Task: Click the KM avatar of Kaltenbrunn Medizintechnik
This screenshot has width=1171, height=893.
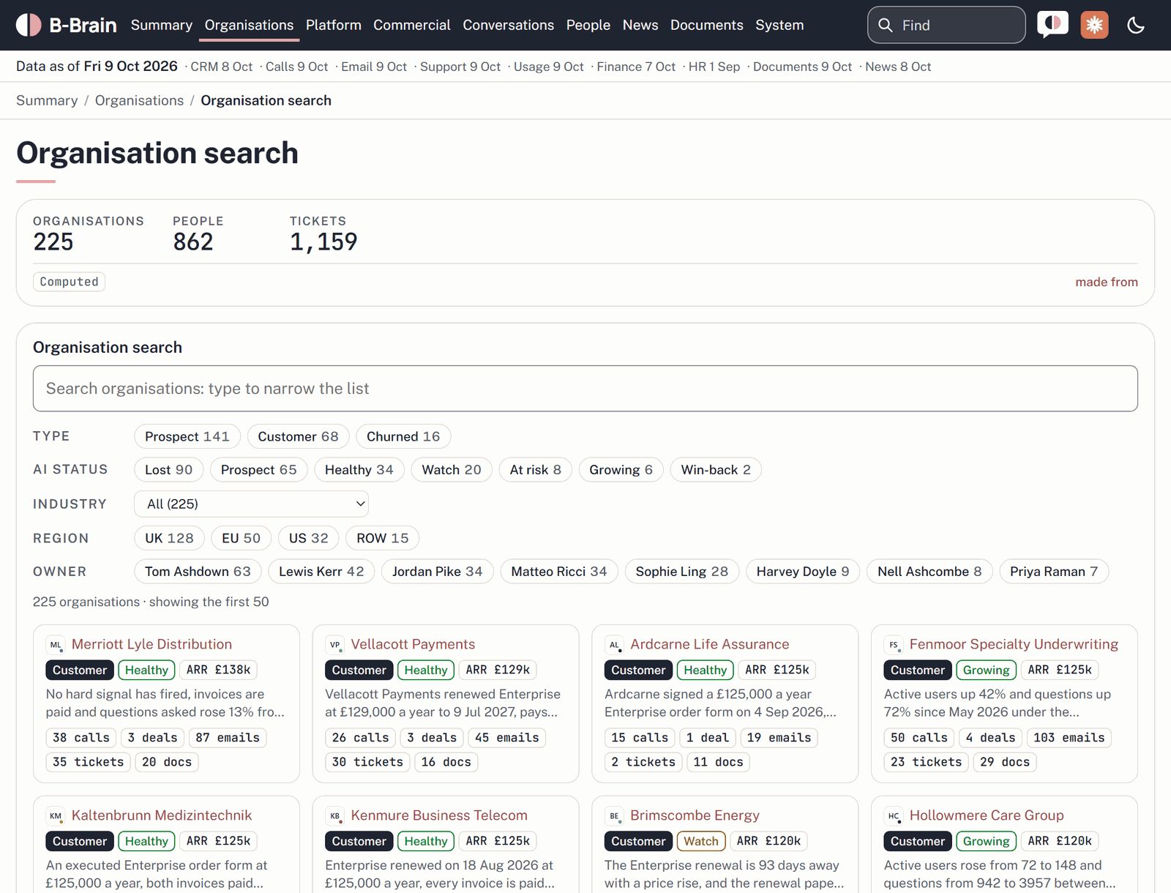Action: (56, 816)
